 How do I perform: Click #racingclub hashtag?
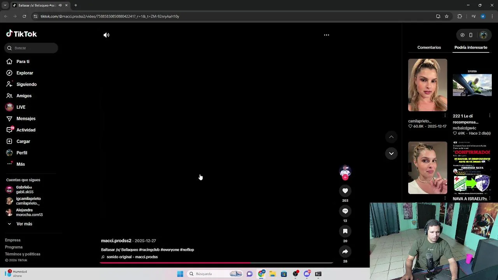coord(149,250)
